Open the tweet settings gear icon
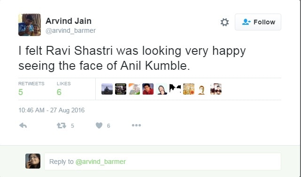The height and width of the screenshot is (177, 301). [224, 22]
